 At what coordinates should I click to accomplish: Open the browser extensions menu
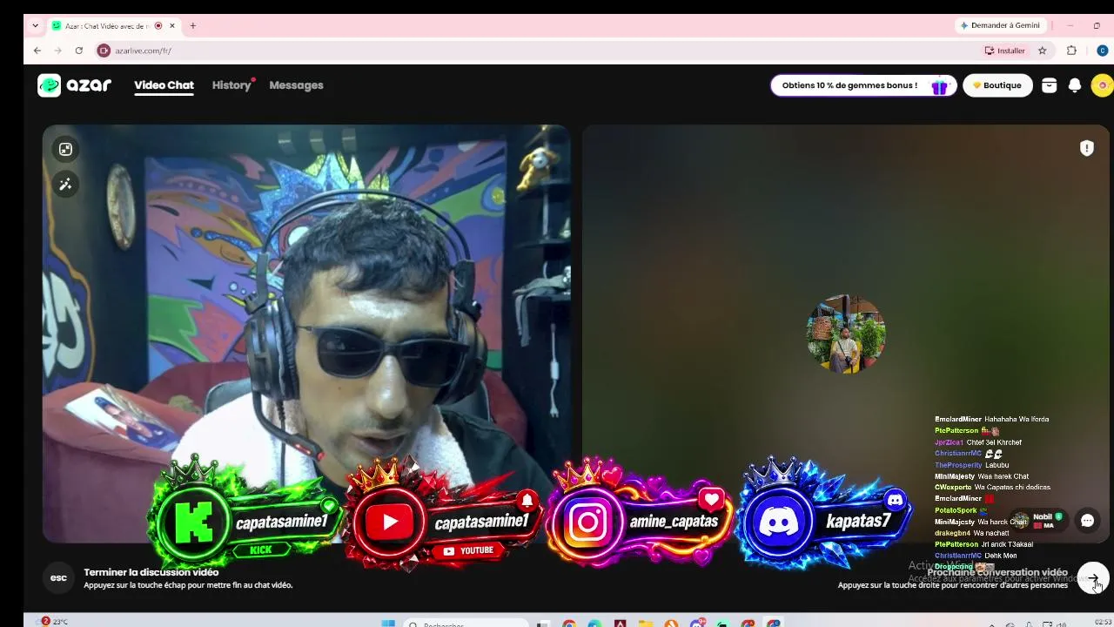(x=1071, y=51)
